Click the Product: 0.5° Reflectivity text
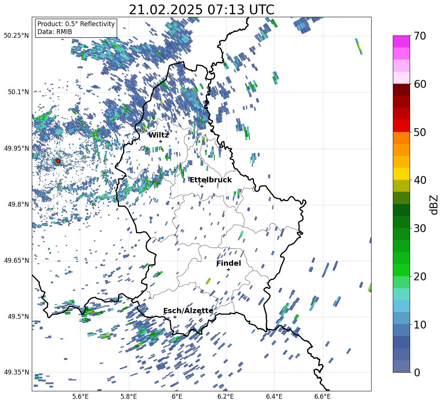The height and width of the screenshot is (404, 443). [x=76, y=24]
